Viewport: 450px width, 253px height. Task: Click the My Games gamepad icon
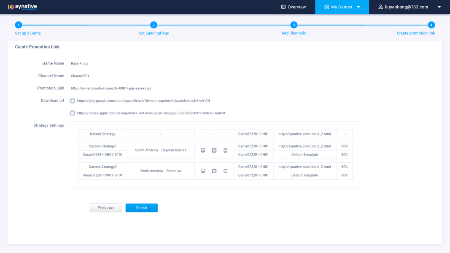[x=326, y=7]
